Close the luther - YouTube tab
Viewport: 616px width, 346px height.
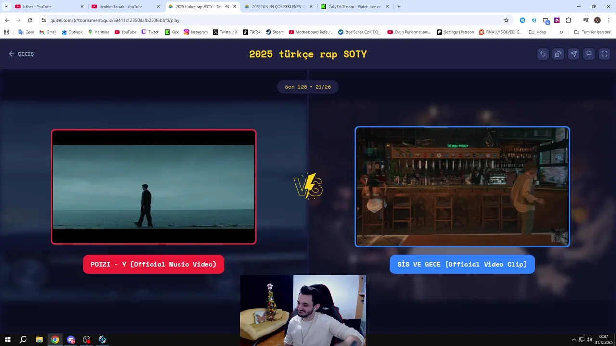pyautogui.click(x=82, y=7)
